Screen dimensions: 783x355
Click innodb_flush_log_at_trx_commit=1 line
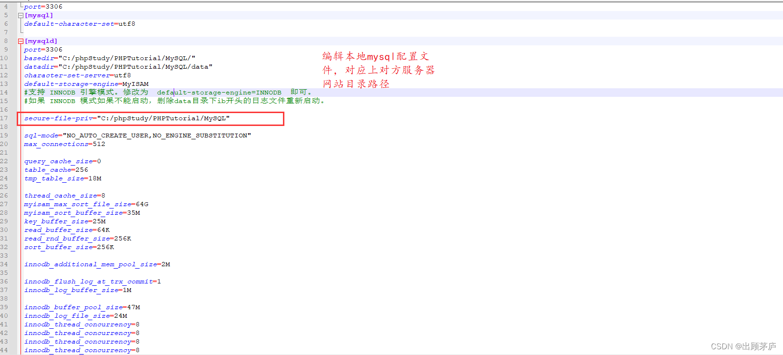click(93, 282)
